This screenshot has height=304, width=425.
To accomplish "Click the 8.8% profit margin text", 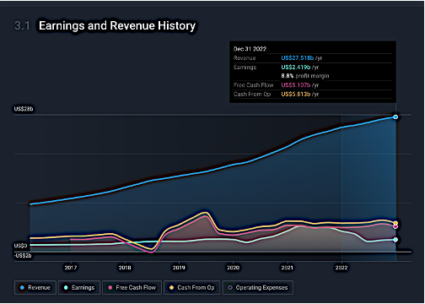I will click(x=305, y=76).
